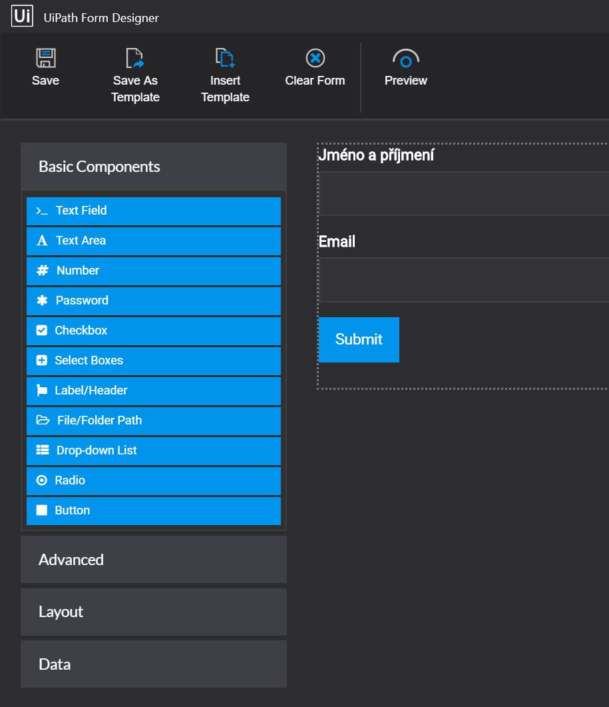The image size is (609, 707).
Task: Click the Drop-down List rows icon
Action: 43,450
